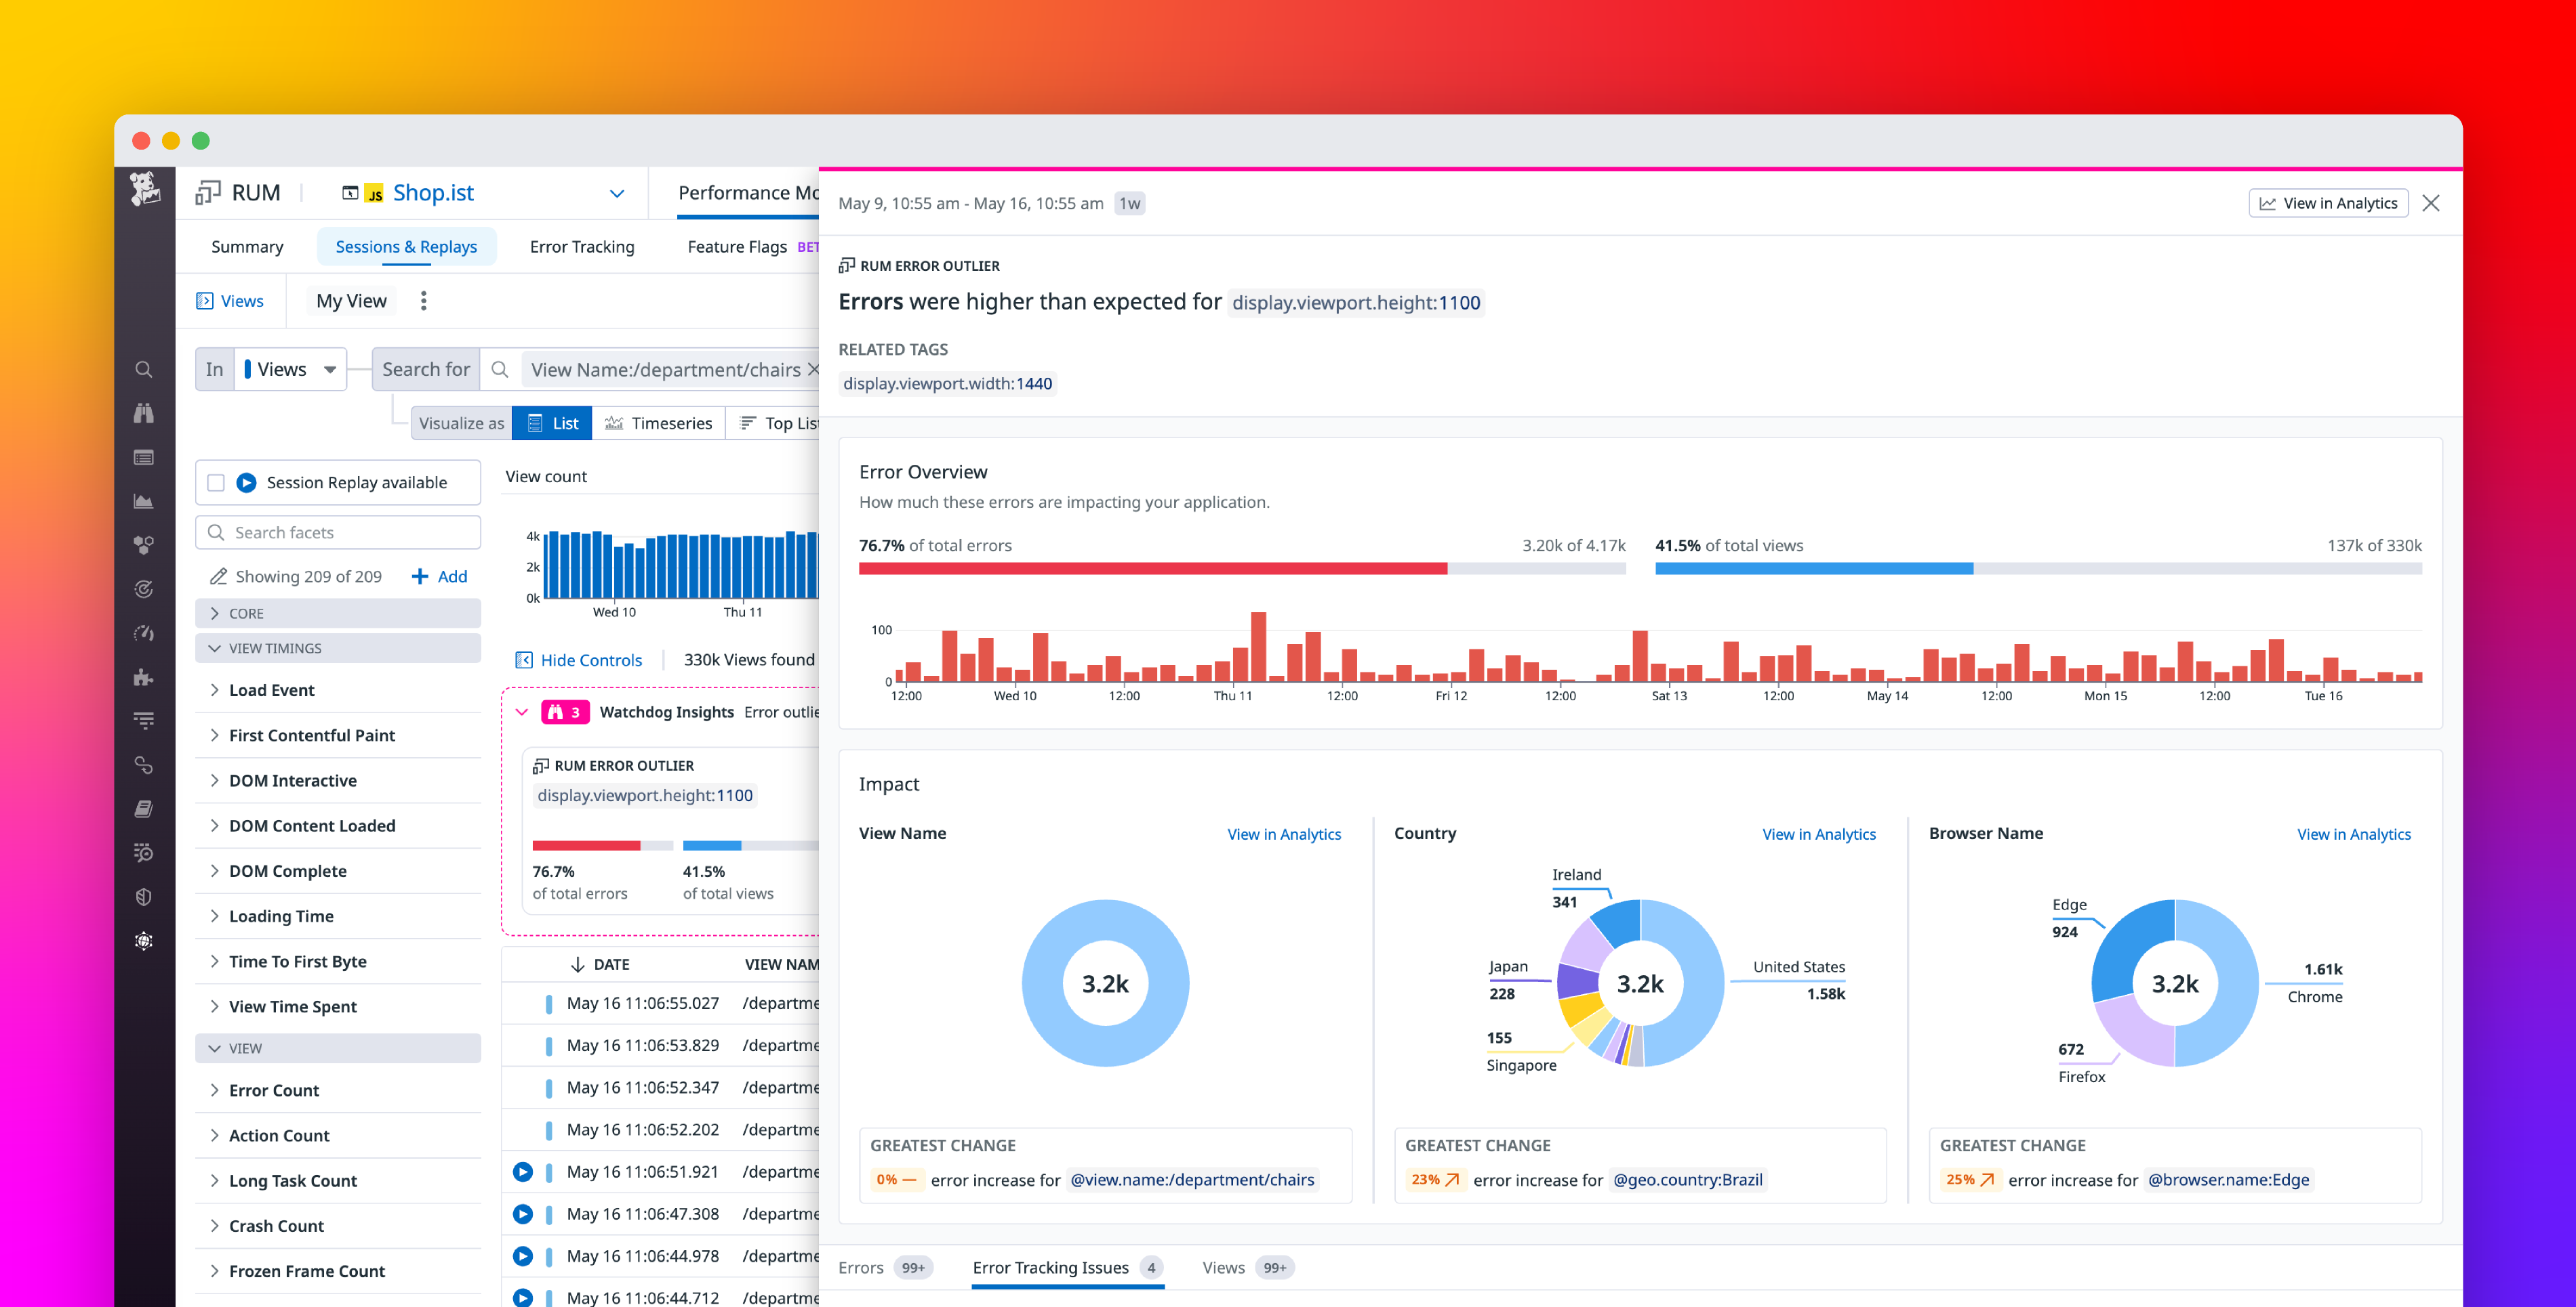Screen dimensions: 2576x1307
Task: Open the dashboards list icon in sidebar
Action: [x=144, y=456]
